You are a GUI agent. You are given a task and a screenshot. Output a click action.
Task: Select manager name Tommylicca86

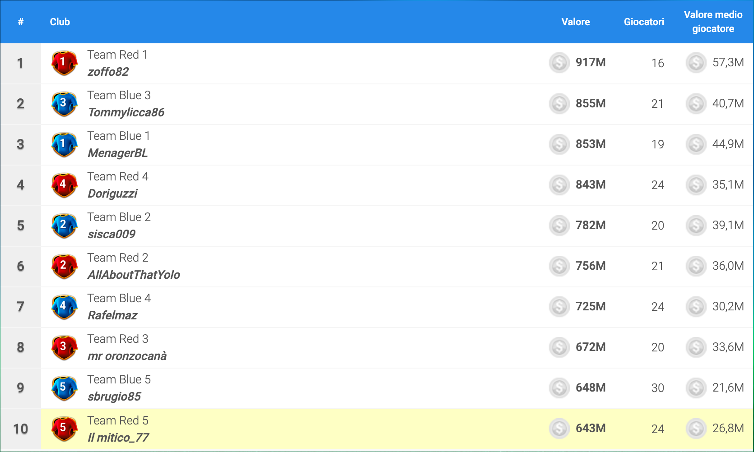pyautogui.click(x=126, y=112)
